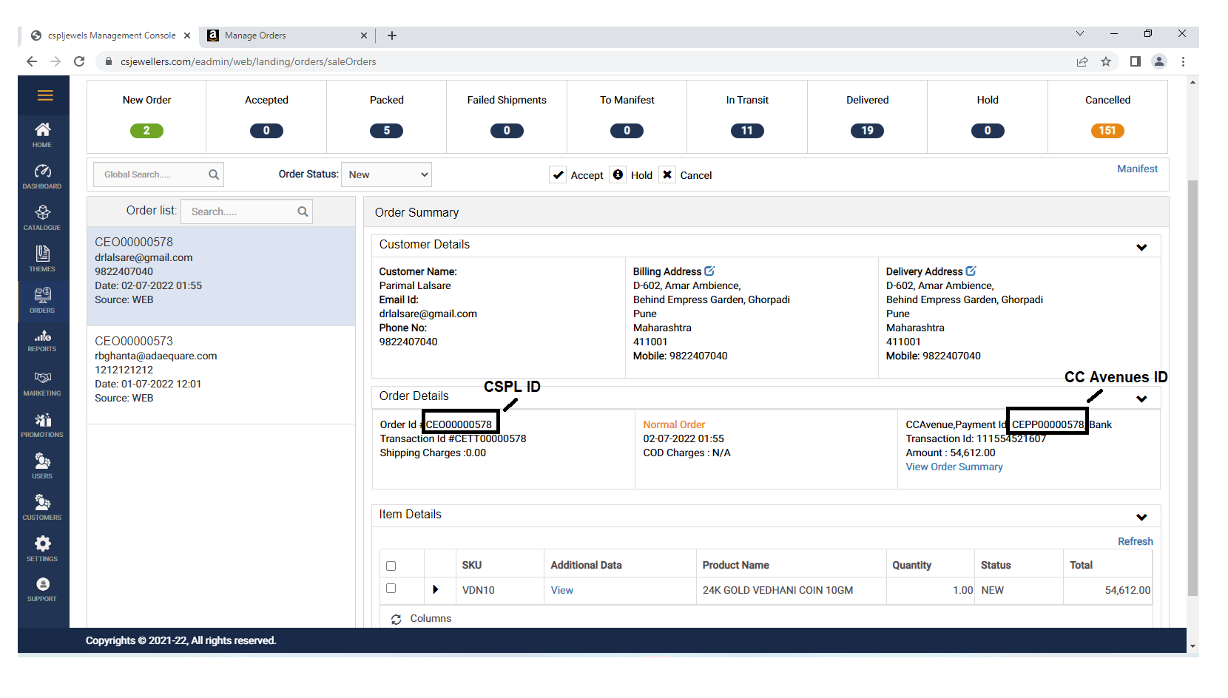This screenshot has height=698, width=1228.
Task: Open browser side panel icon
Action: pos(1135,61)
